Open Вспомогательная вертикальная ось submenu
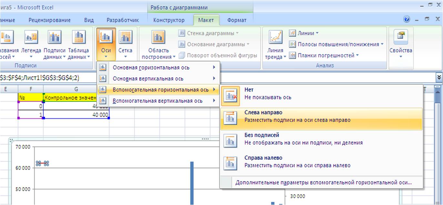 158,101
